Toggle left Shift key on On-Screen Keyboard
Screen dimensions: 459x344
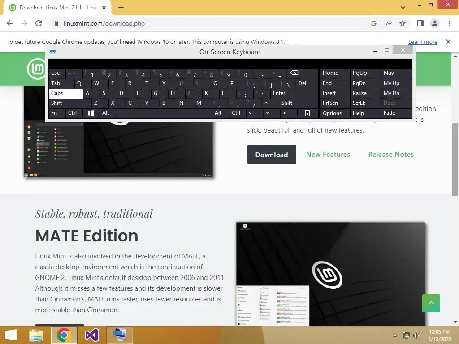pos(70,103)
